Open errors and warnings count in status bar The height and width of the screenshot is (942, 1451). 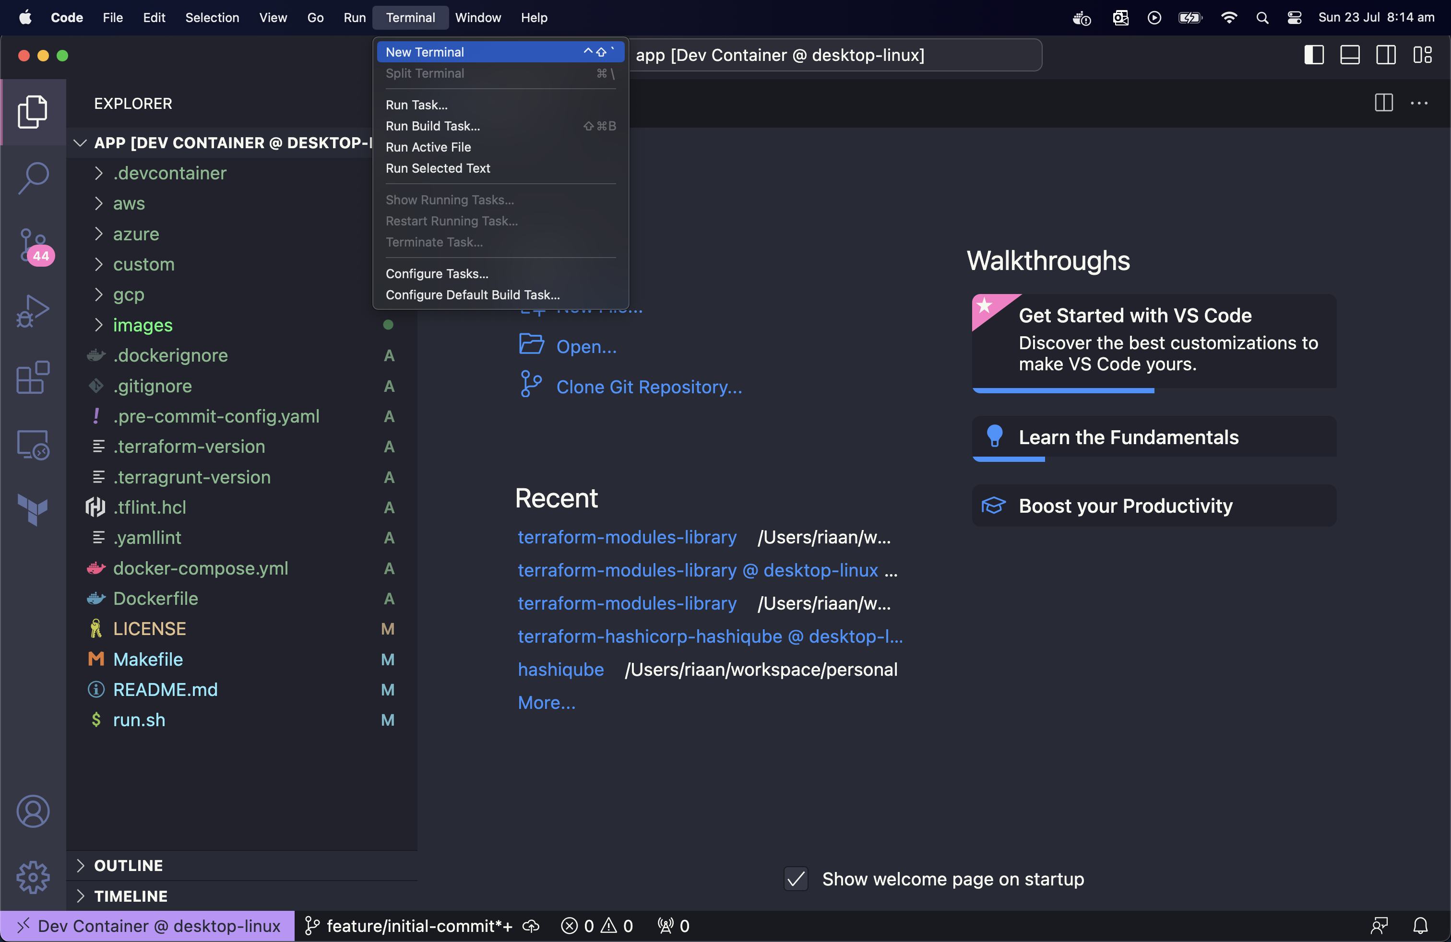597,926
